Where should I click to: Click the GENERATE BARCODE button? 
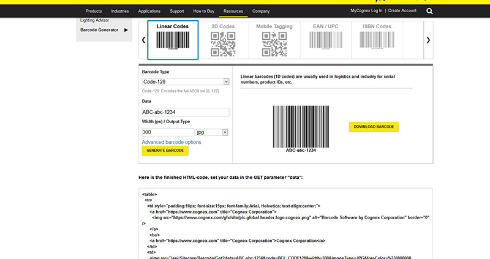(x=165, y=151)
